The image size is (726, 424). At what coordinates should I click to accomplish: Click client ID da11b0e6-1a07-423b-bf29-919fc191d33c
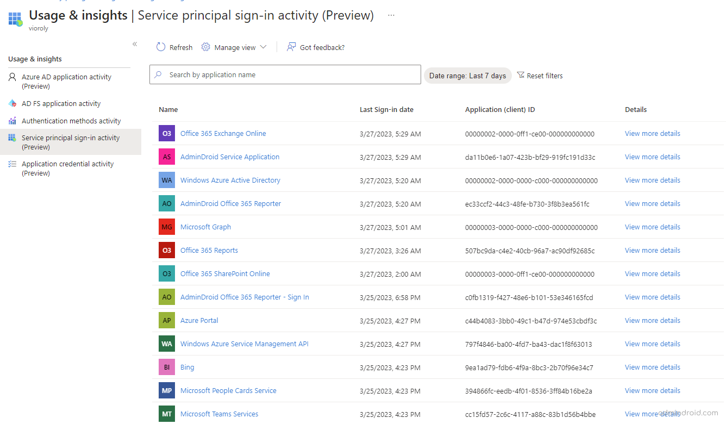tap(530, 157)
